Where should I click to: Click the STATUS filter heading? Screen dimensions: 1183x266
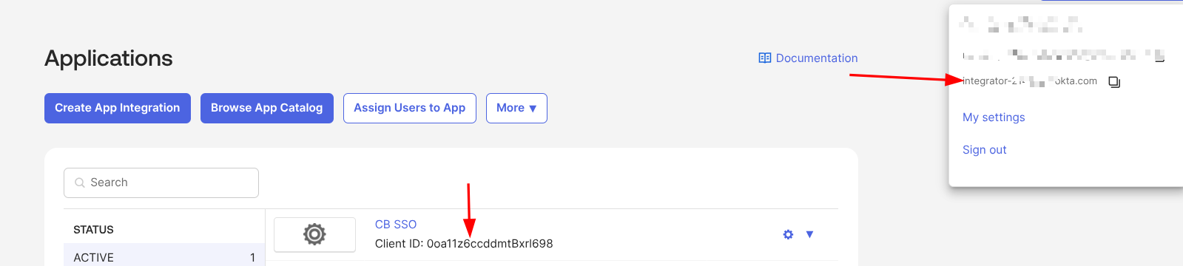[93, 230]
